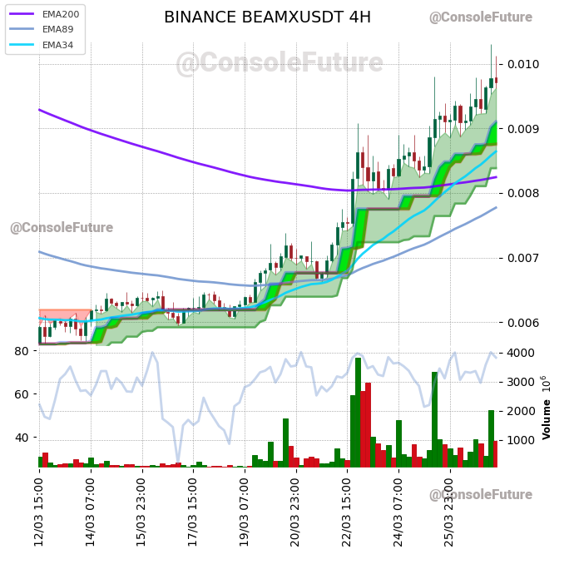Click the 0.009 price axis label
This screenshot has height=574, width=574.
point(523,129)
